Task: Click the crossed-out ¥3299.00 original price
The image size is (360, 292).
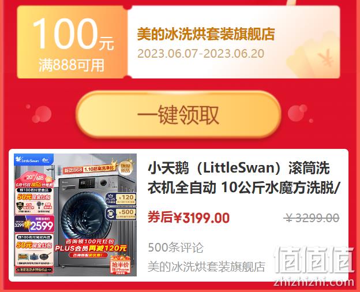Action: [x=312, y=218]
